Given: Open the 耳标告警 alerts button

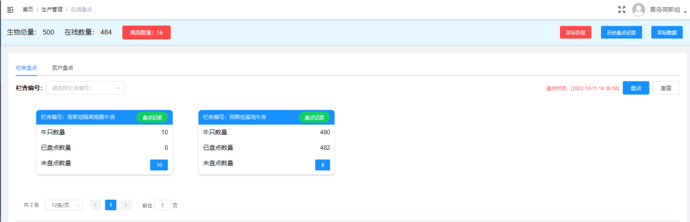Looking at the screenshot, I should point(576,33).
